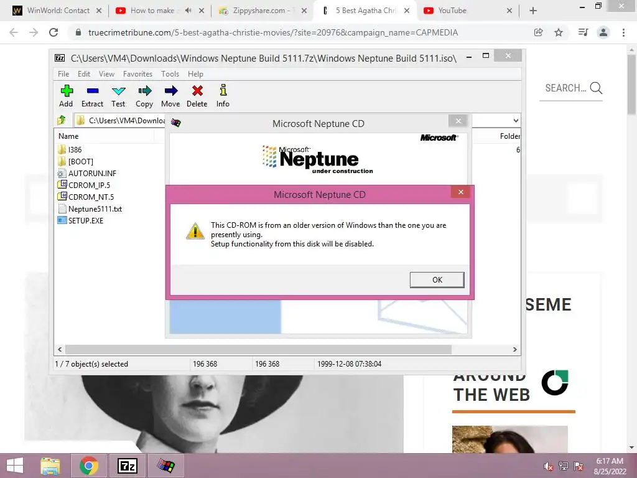
Task: Open the media control icon in Chrome
Action: click(x=583, y=32)
